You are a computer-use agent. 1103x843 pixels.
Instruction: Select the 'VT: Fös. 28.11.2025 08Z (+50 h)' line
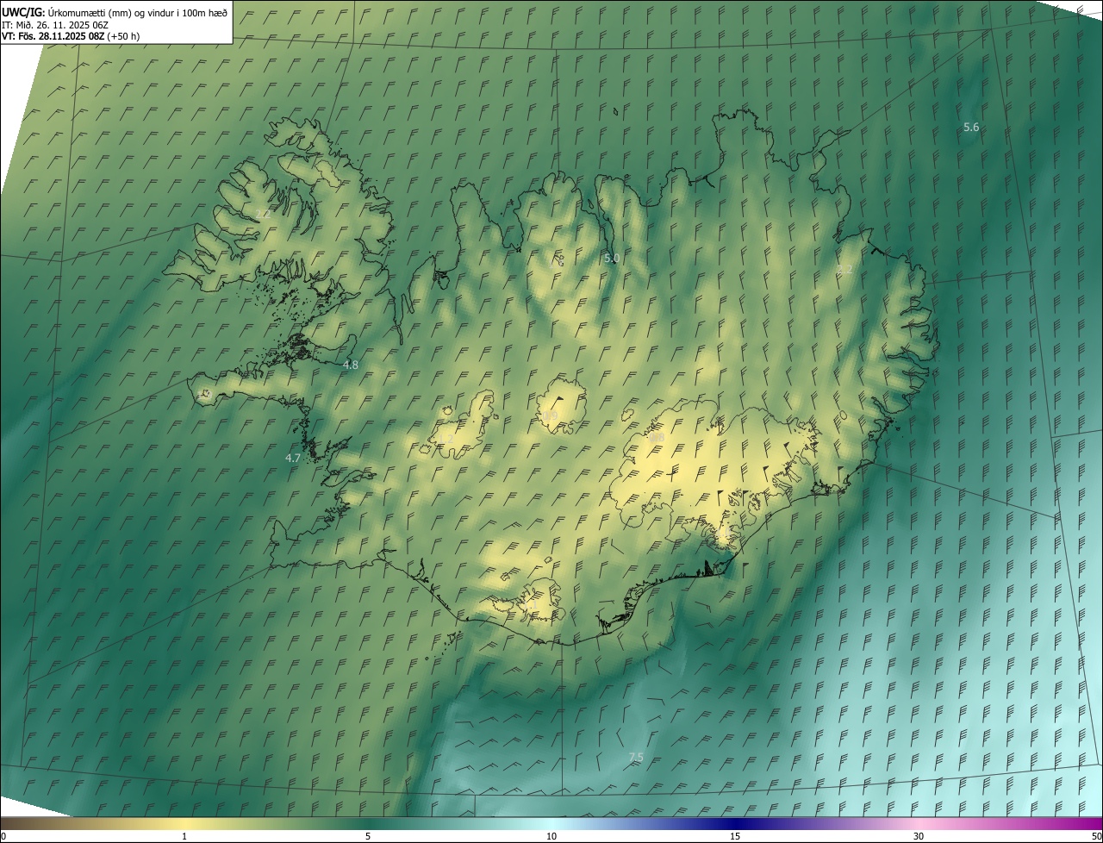[x=71, y=36]
